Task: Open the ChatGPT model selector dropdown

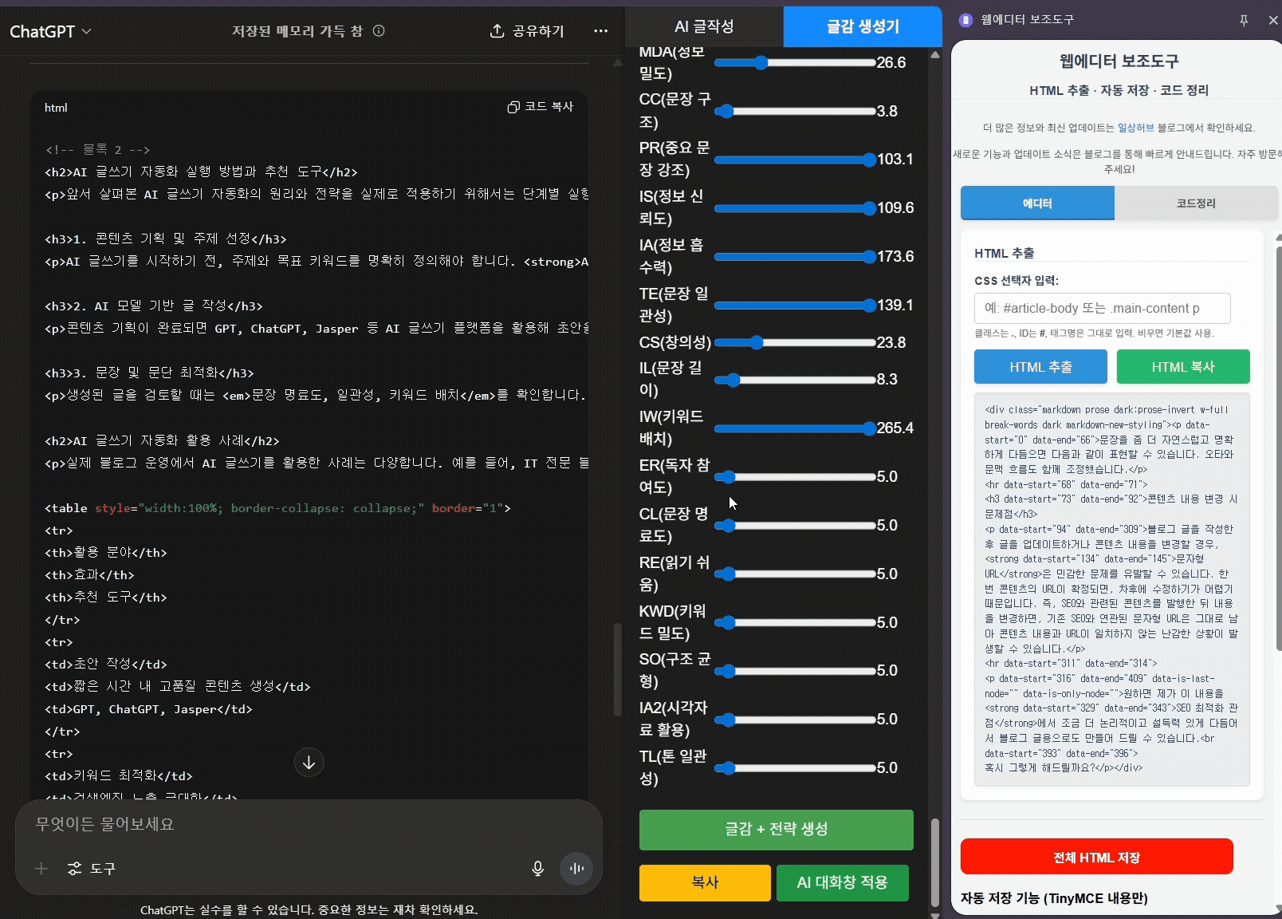Action: [x=50, y=31]
